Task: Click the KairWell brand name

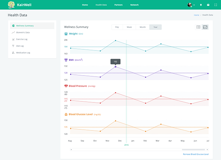Action: click(x=24, y=5)
